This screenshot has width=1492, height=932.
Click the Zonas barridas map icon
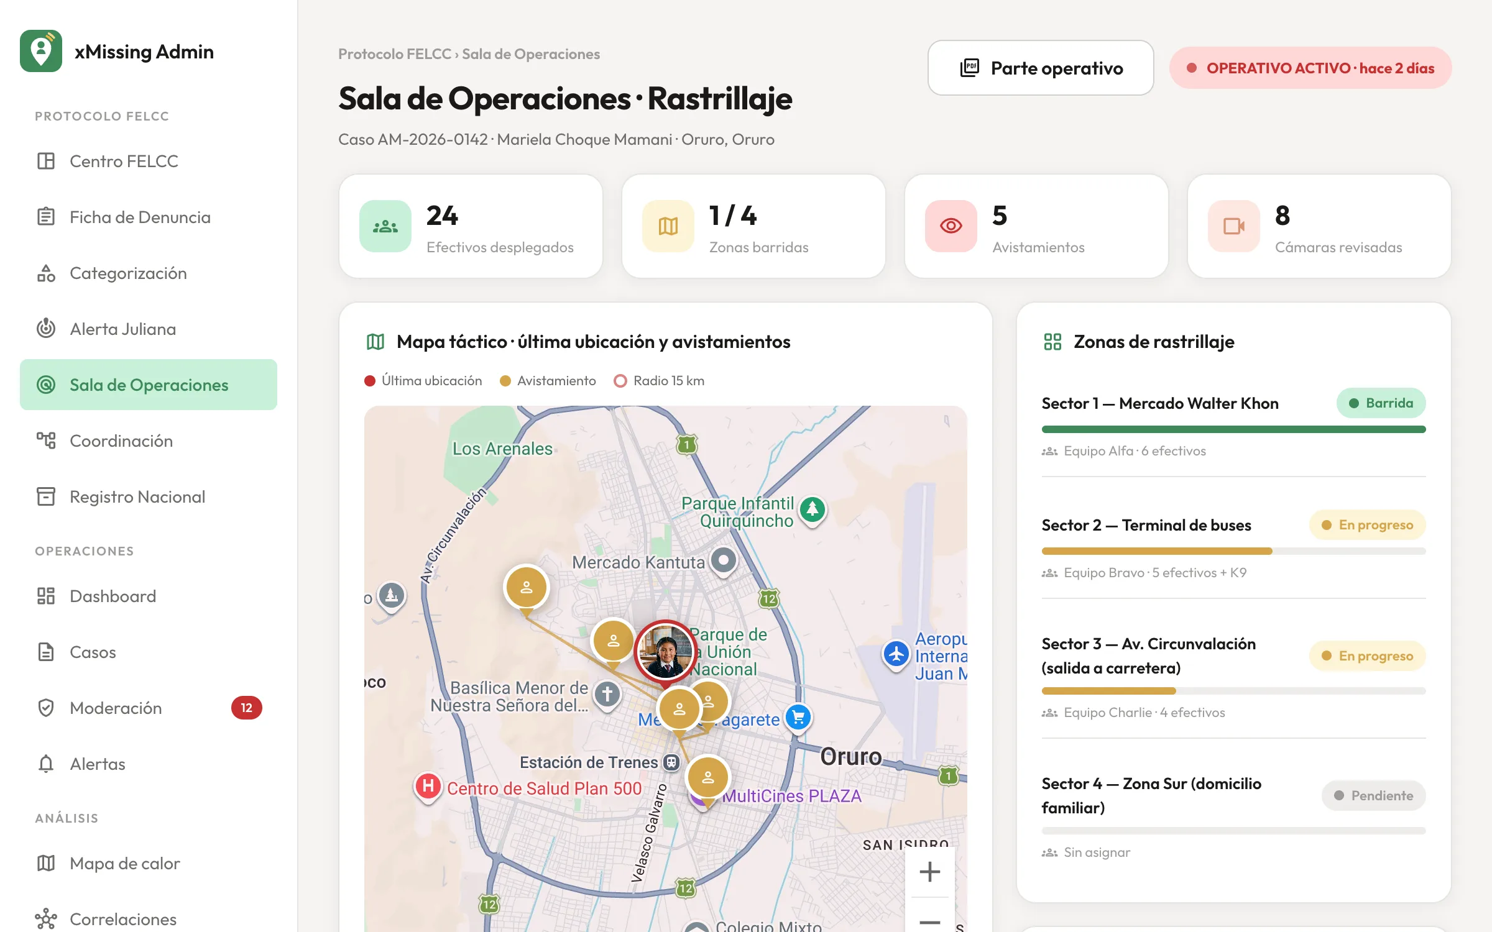[668, 226]
